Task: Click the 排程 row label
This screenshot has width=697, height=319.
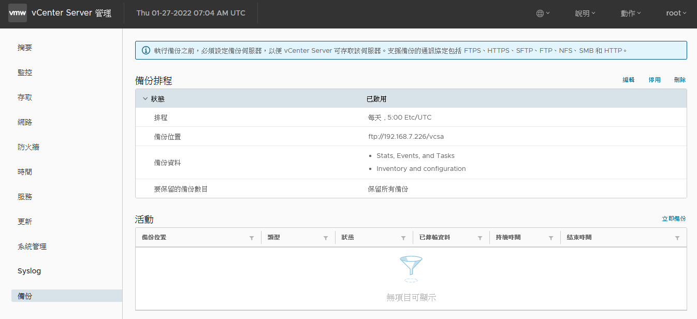Action: pos(161,118)
